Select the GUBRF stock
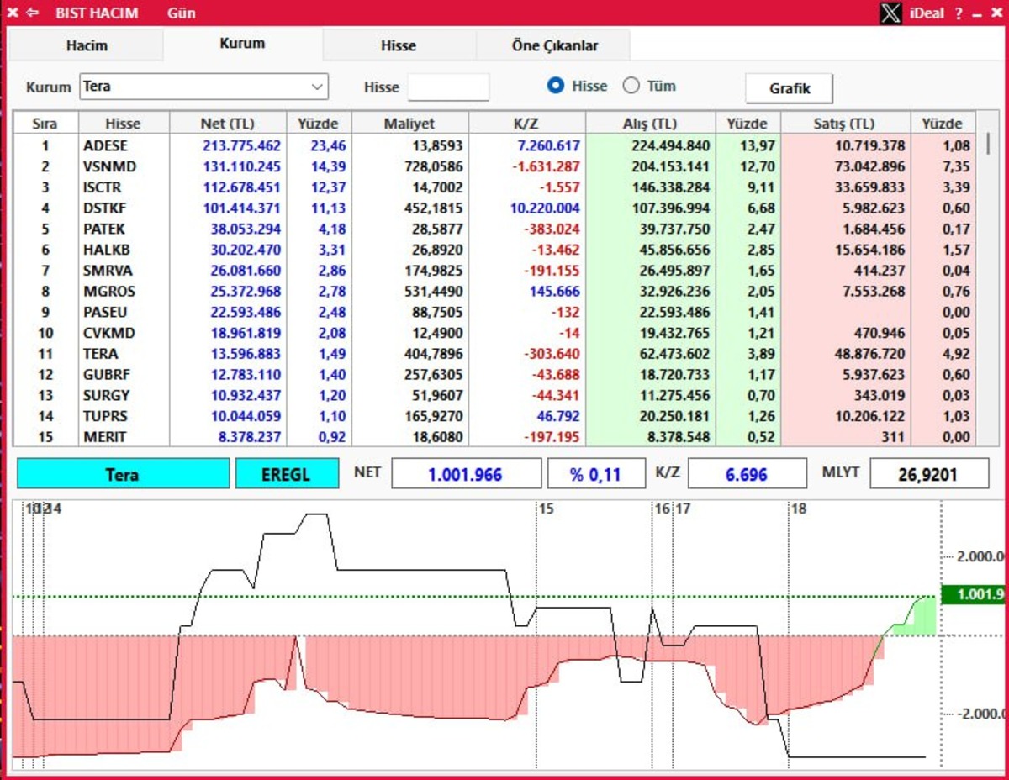This screenshot has width=1009, height=780. pos(106,375)
